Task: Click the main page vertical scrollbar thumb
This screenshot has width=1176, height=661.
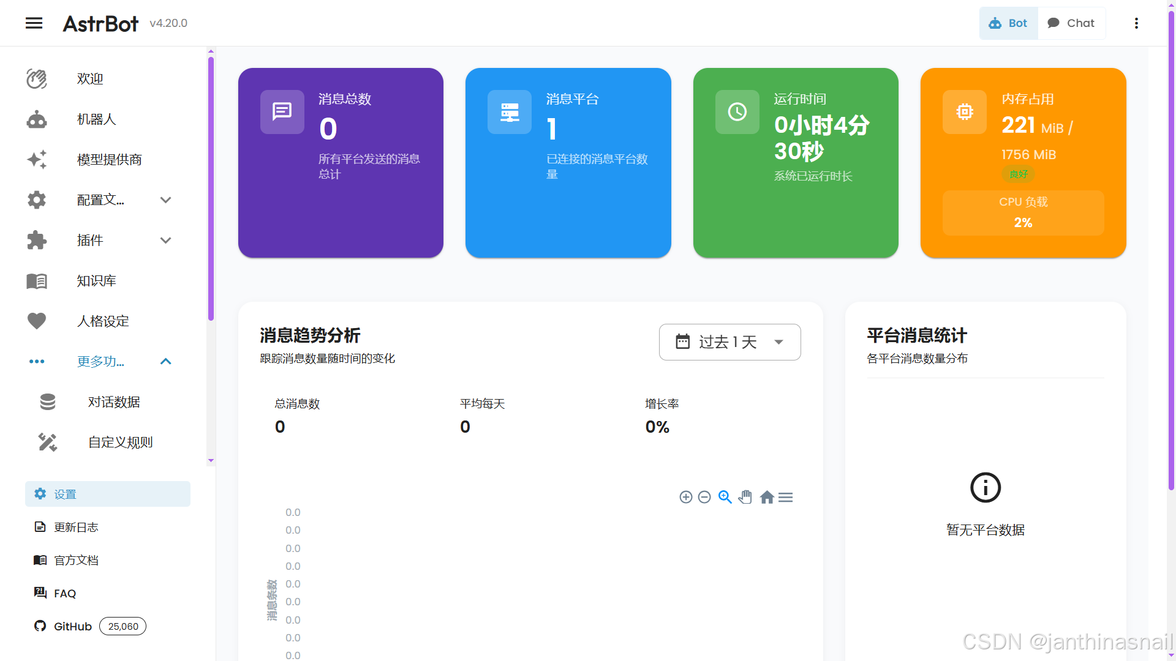Action: [x=1171, y=251]
